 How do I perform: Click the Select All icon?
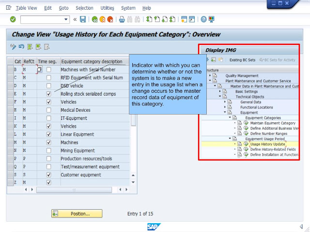30,47
